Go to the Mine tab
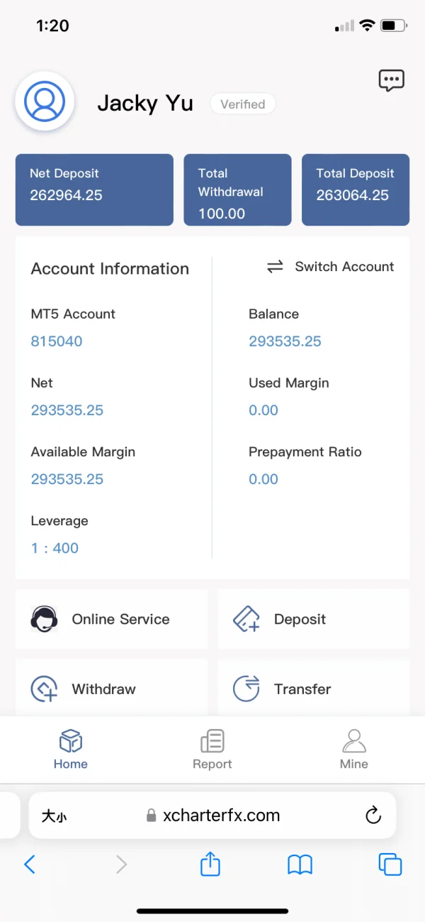 click(354, 750)
